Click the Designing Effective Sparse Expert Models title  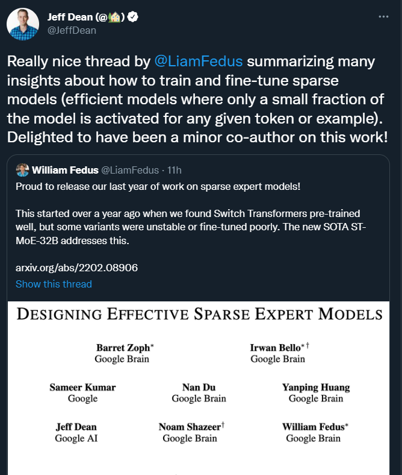(200, 314)
